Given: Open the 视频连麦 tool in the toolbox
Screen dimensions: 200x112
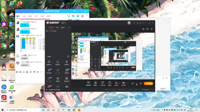Looking at the screenshot, I should click(x=49, y=71).
